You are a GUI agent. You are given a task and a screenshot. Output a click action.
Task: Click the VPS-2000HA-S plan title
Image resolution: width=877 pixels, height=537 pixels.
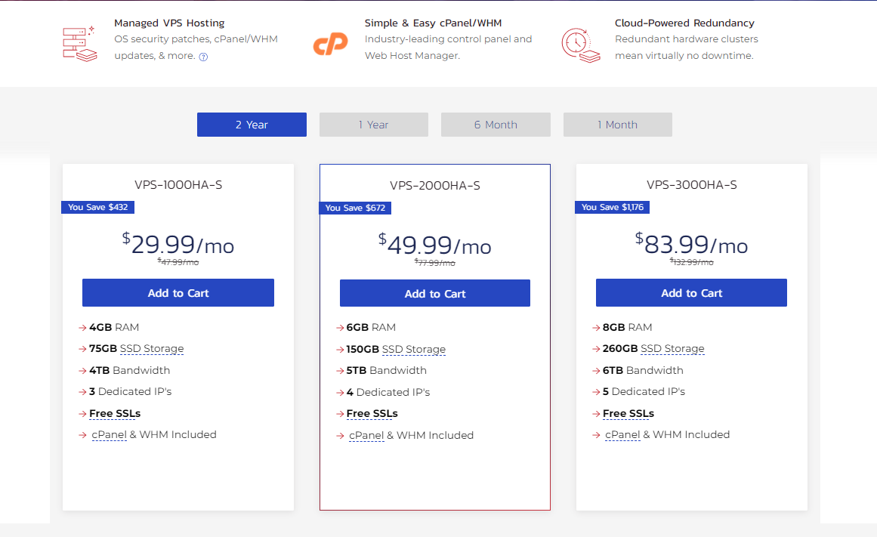[434, 185]
